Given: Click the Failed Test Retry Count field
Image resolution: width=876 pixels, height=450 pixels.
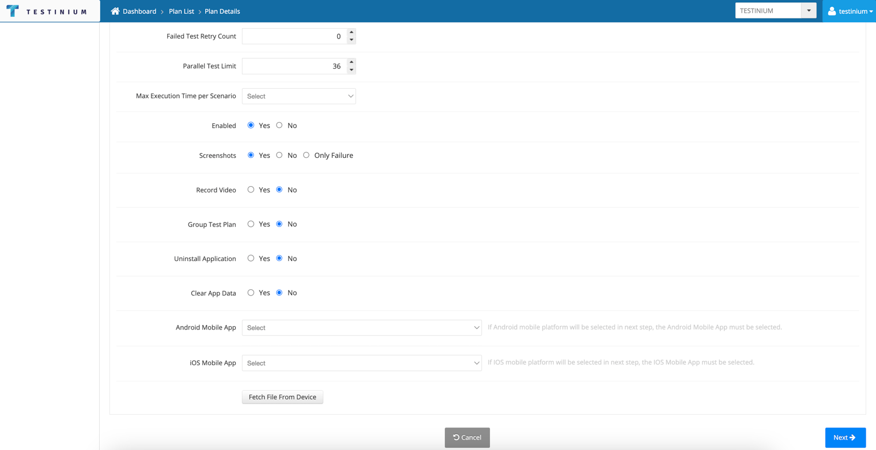Looking at the screenshot, I should point(294,36).
